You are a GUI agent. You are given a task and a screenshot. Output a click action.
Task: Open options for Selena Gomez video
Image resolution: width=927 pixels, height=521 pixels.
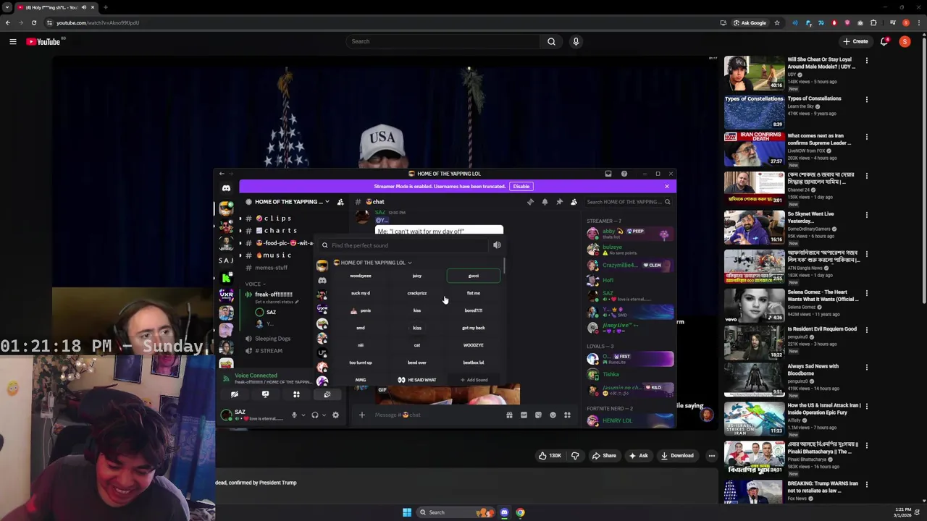[866, 292]
